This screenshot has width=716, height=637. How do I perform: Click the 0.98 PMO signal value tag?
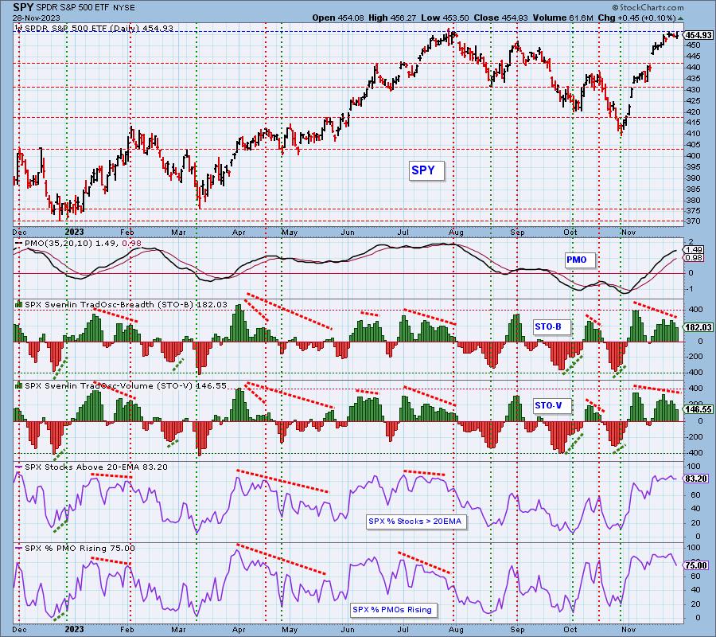(x=694, y=258)
